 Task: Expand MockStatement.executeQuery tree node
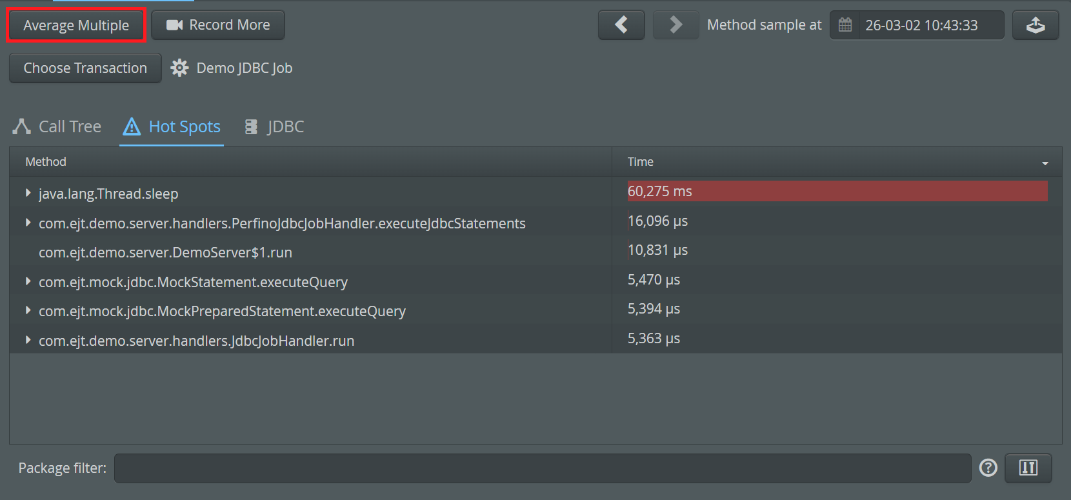click(28, 281)
